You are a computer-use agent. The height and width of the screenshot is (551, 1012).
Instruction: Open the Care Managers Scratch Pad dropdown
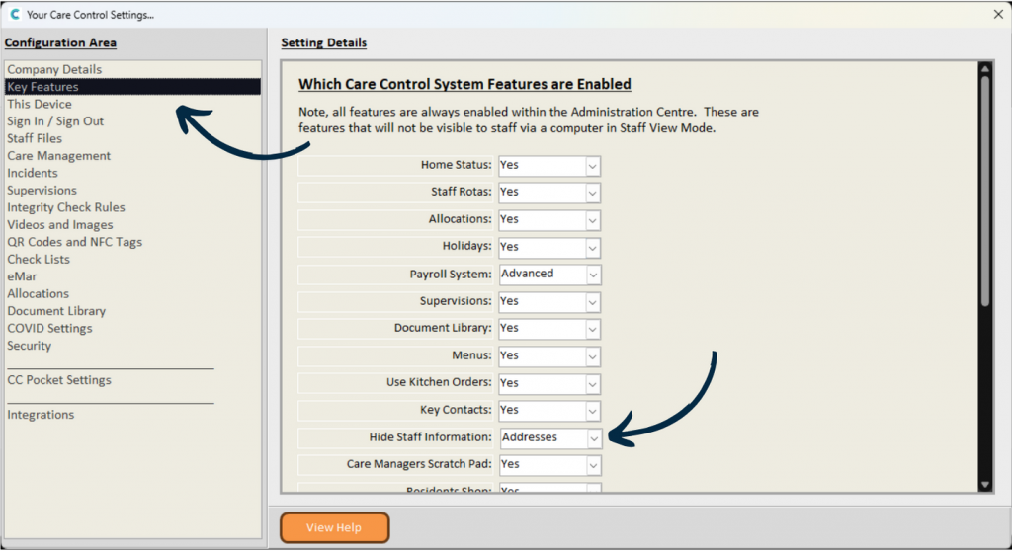(592, 464)
